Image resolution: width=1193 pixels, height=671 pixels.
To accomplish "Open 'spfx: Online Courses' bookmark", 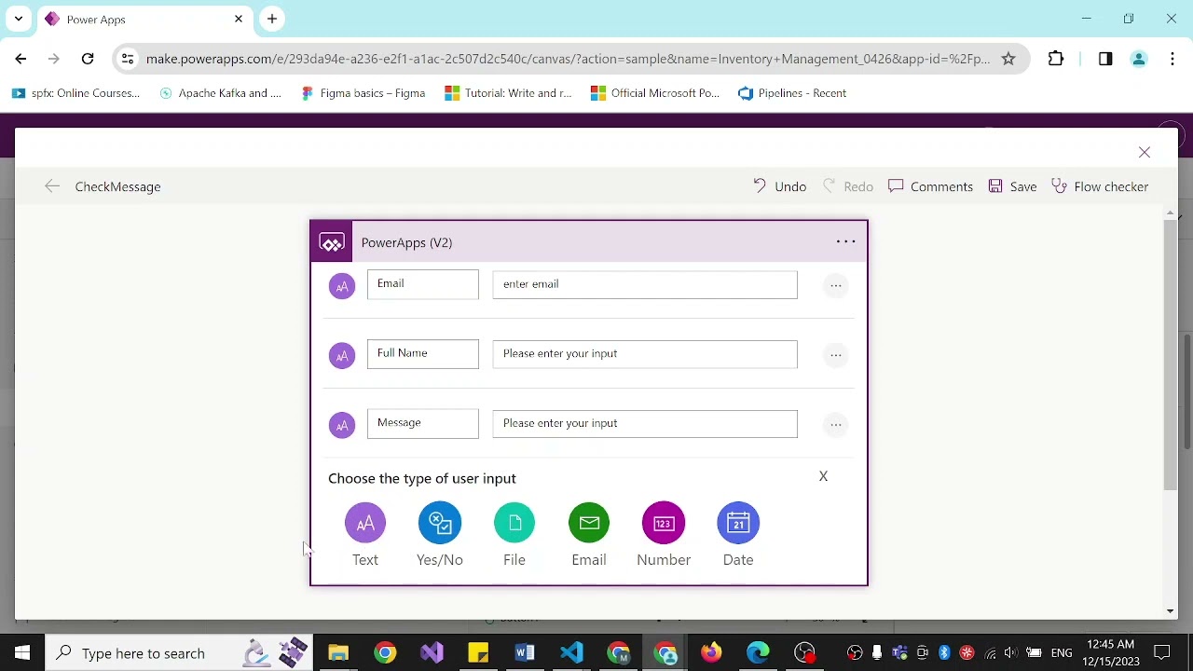I will click(x=76, y=93).
